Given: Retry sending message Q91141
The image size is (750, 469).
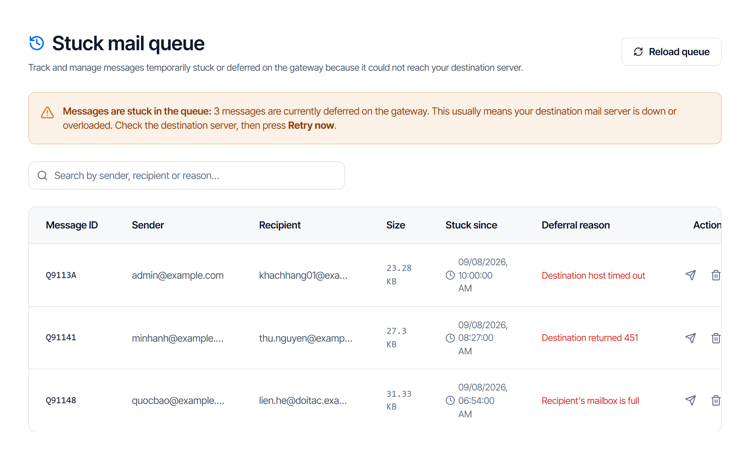Looking at the screenshot, I should point(690,338).
